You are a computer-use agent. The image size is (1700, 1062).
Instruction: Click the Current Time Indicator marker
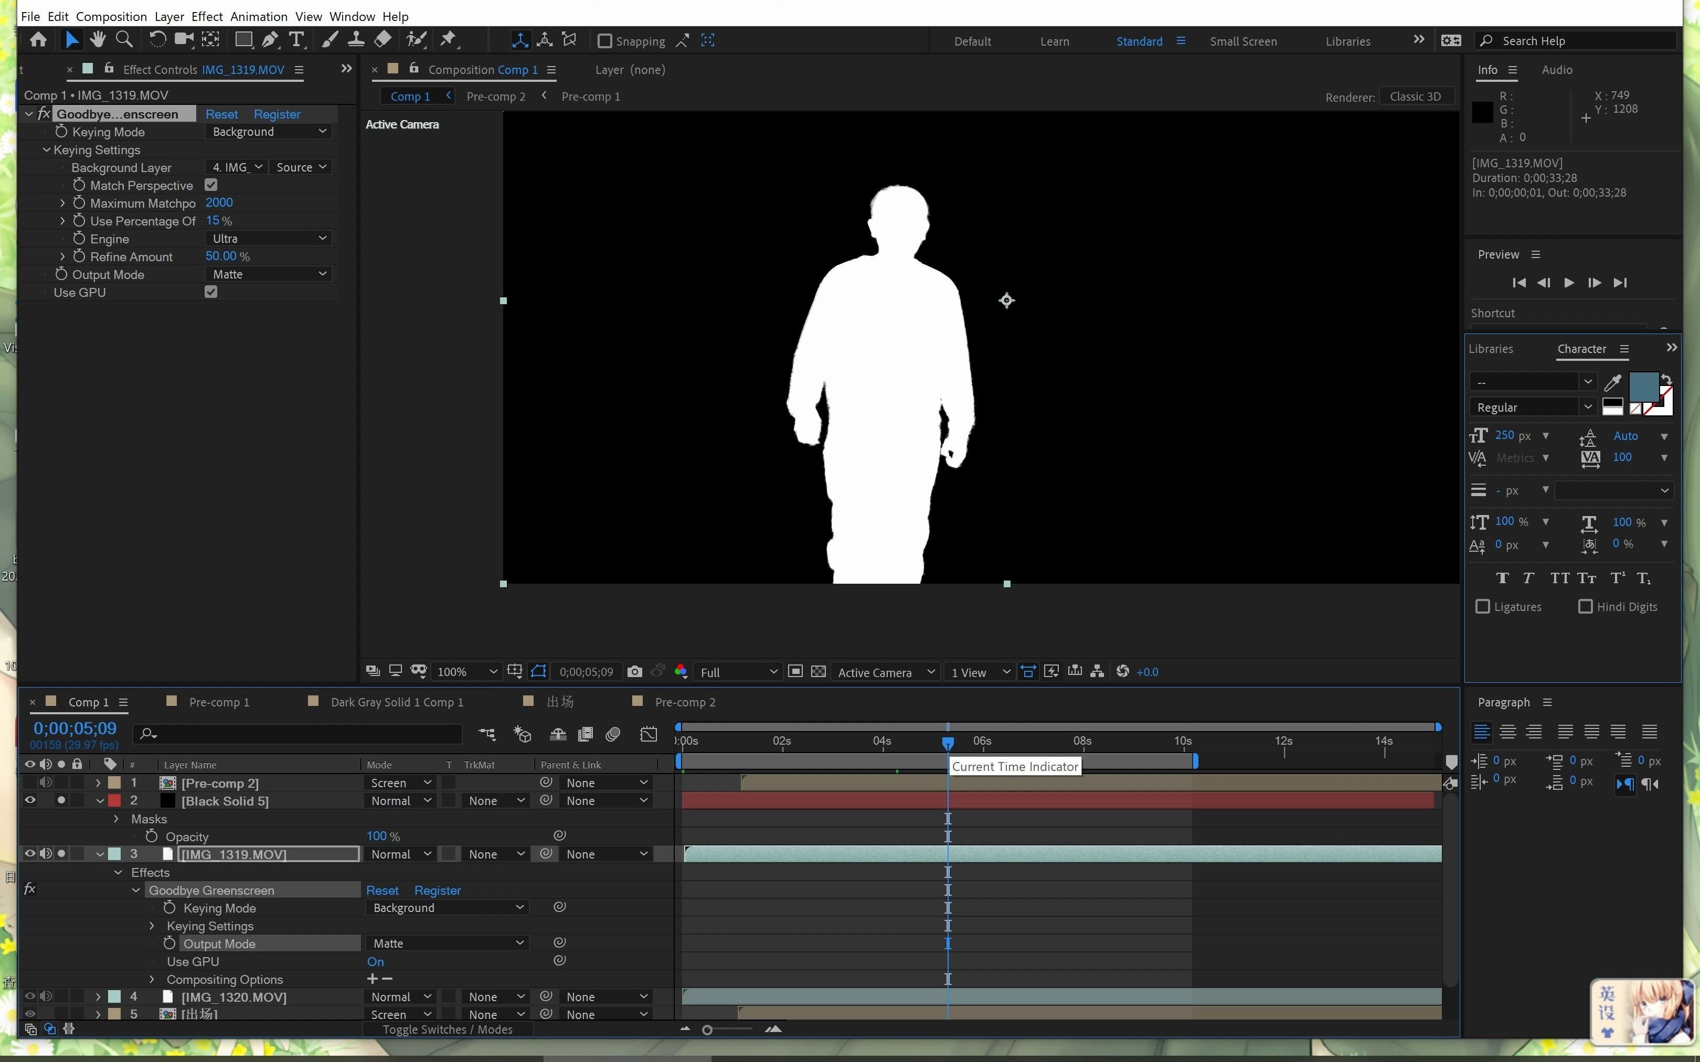point(948,743)
